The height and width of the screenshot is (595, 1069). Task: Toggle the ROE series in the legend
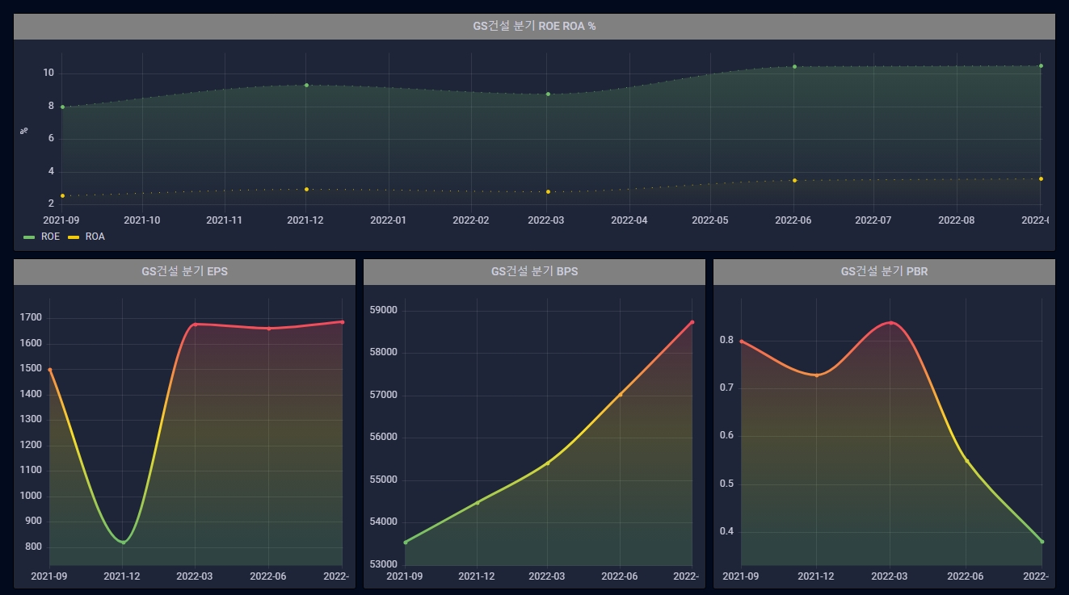pyautogui.click(x=50, y=237)
